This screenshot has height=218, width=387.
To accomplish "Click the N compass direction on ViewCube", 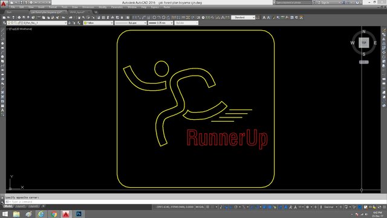I will (364, 31).
